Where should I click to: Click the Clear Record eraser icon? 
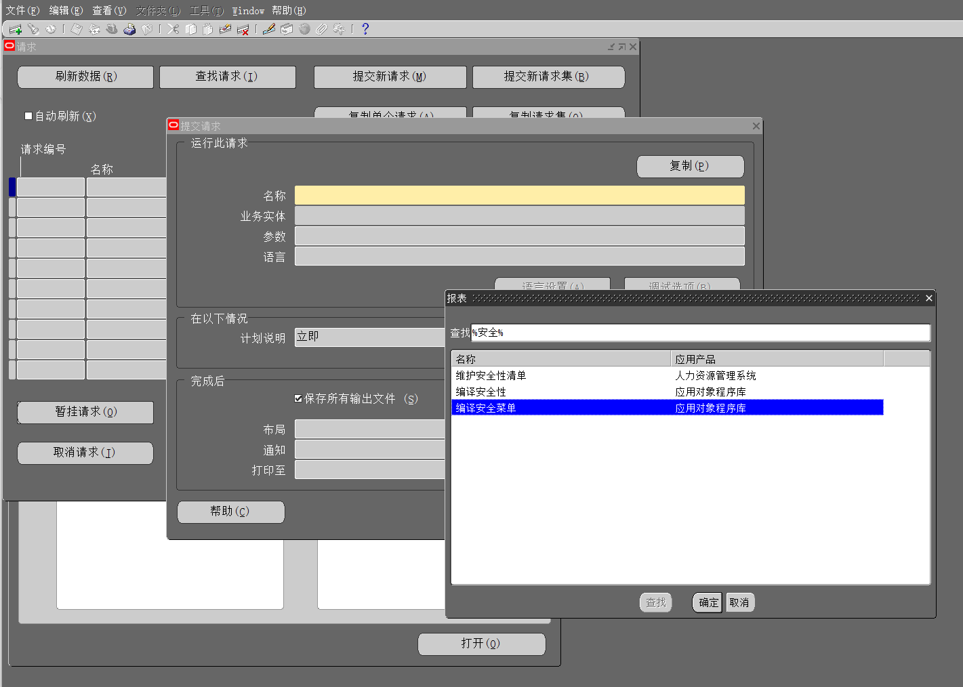pos(226,29)
